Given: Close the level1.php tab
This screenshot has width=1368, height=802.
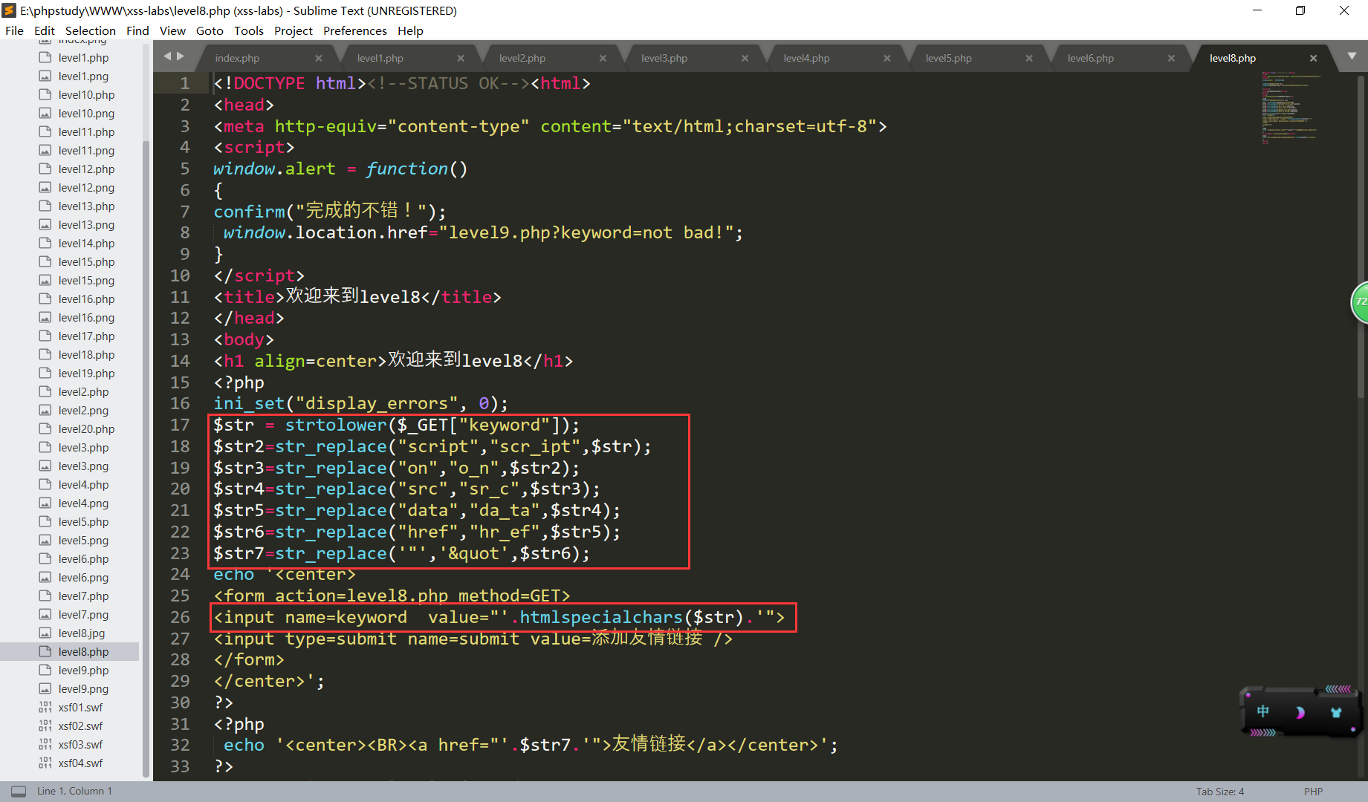Looking at the screenshot, I should coord(461,58).
